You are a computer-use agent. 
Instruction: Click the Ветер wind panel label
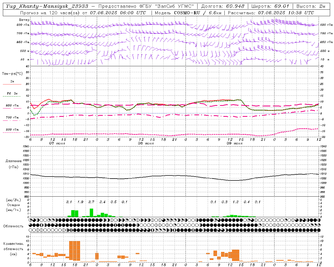pyautogui.click(x=24, y=20)
